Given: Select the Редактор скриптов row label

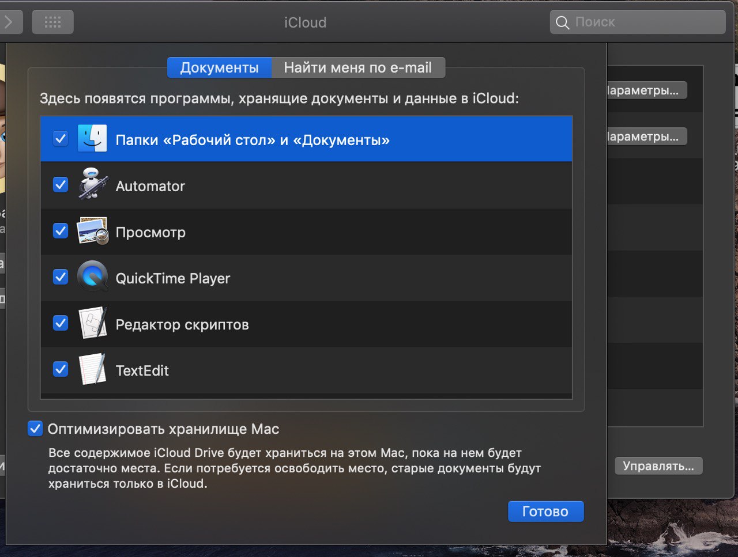Looking at the screenshot, I should click(182, 324).
